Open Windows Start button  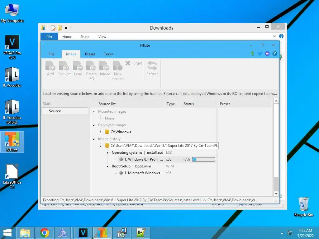(7, 233)
